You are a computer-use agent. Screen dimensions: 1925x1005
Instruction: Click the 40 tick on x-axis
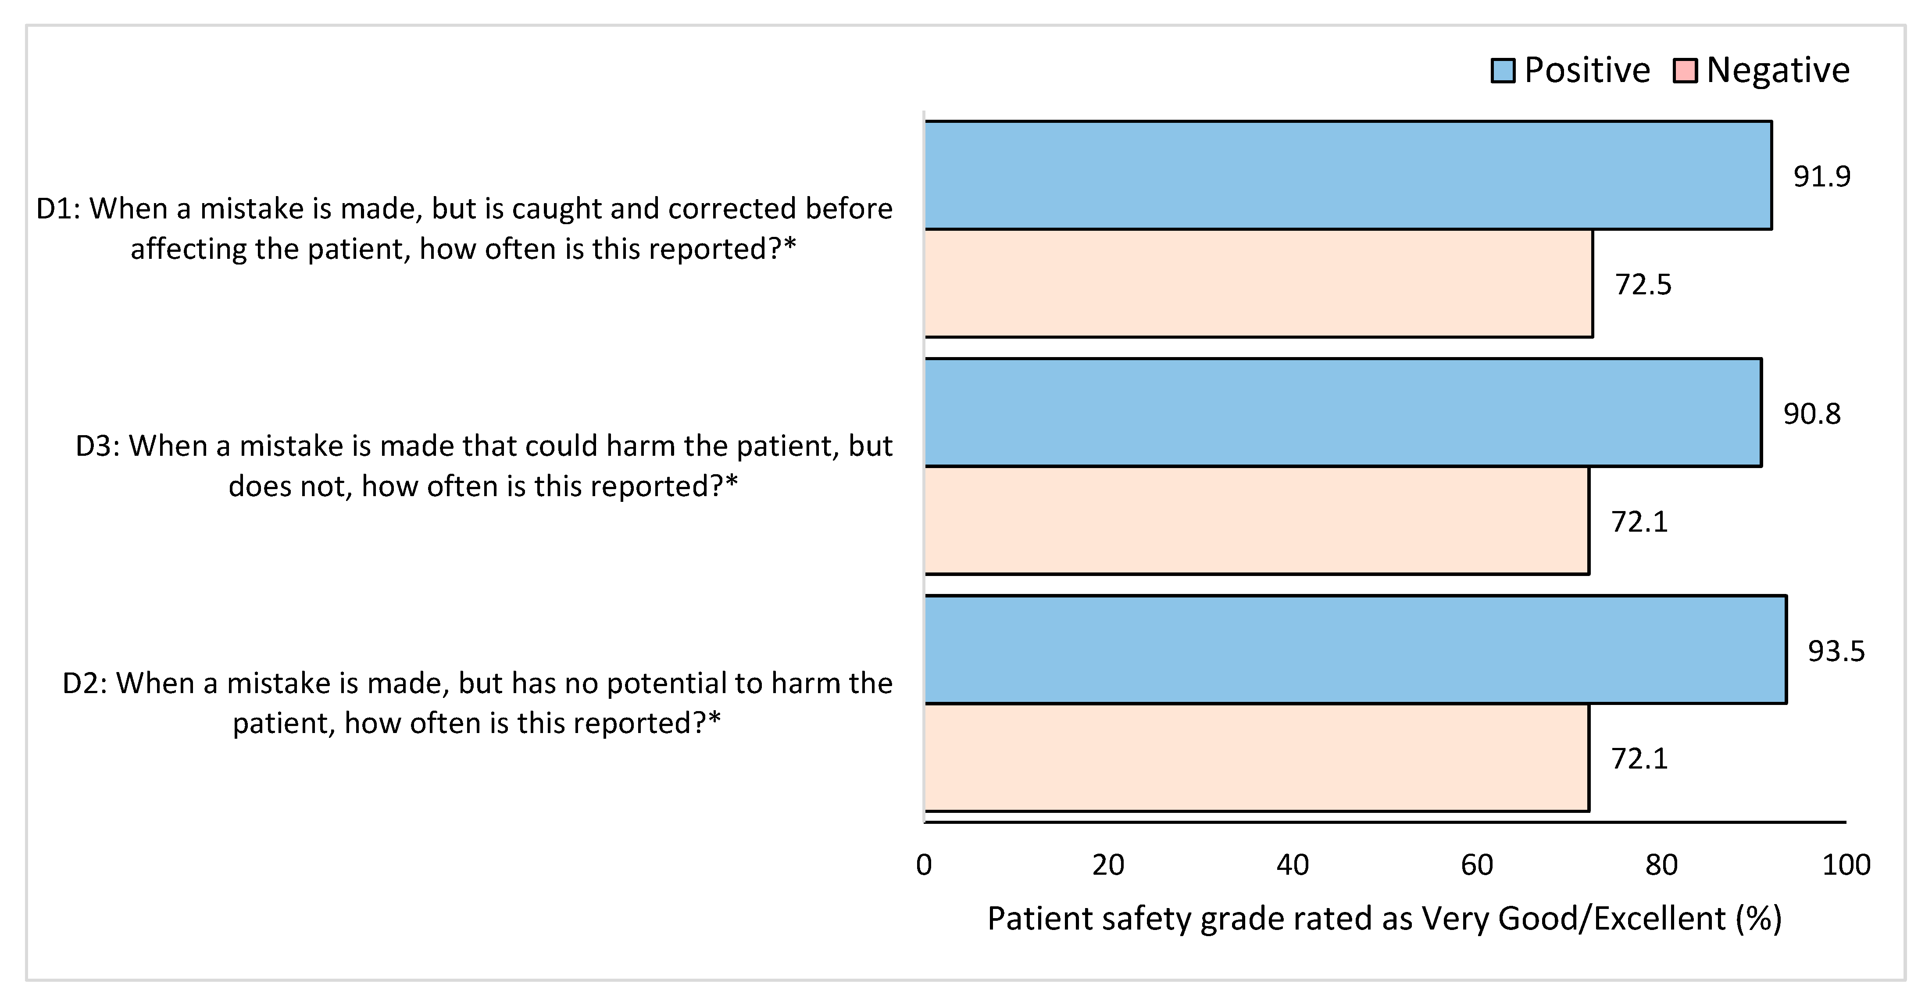1292,865
